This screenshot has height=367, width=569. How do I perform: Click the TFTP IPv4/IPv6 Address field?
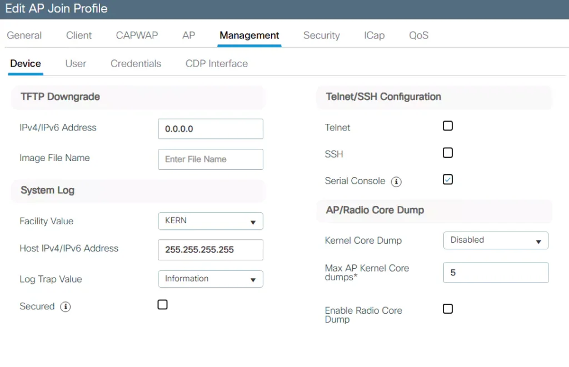(x=210, y=129)
